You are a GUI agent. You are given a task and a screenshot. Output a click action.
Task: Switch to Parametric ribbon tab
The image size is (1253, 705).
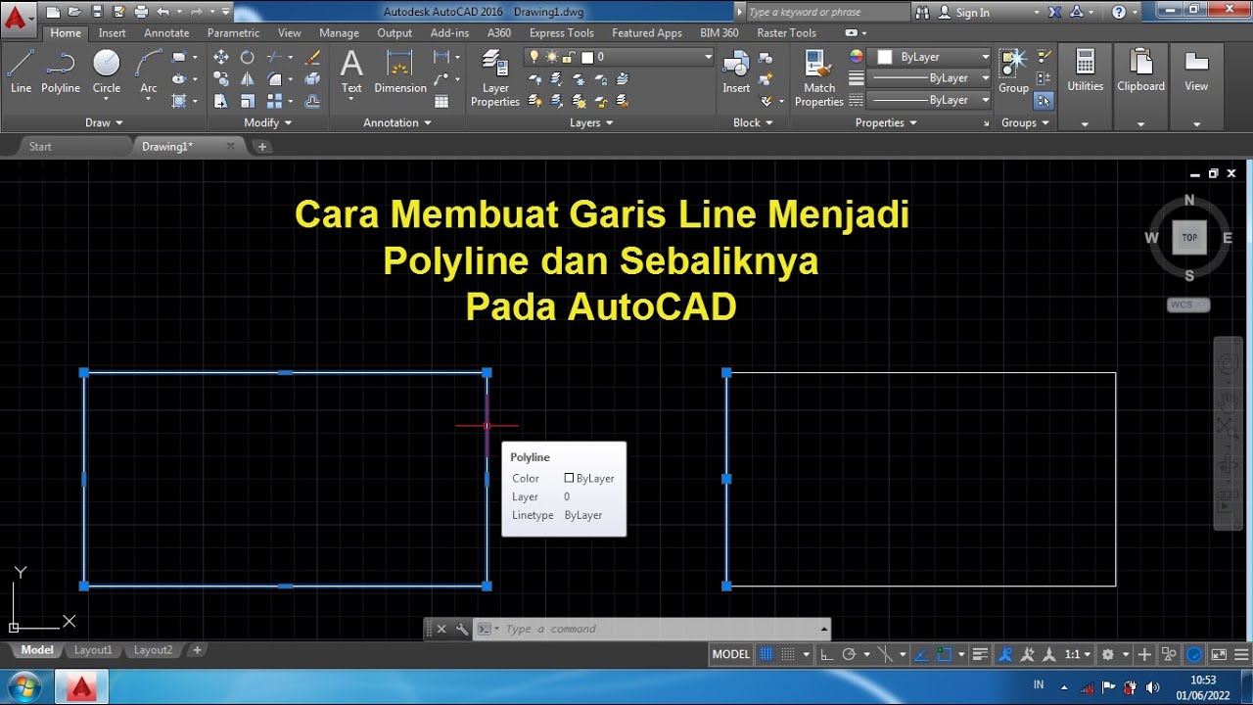[x=234, y=32]
